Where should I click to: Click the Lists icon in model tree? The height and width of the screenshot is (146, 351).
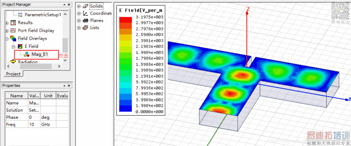click(x=85, y=28)
